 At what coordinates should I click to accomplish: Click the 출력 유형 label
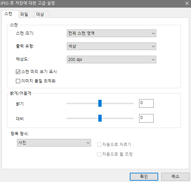click(25, 46)
